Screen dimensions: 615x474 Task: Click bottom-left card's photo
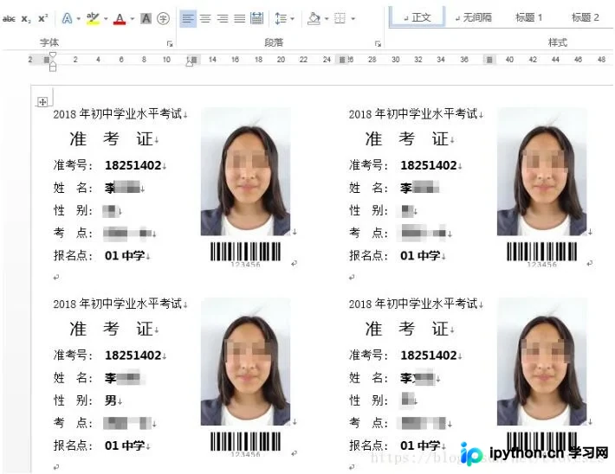(245, 362)
